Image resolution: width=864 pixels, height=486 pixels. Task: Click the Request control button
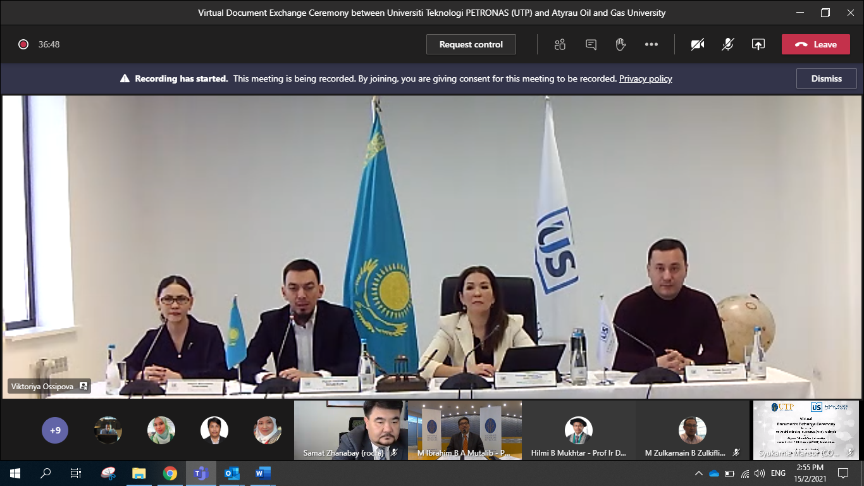tap(471, 44)
